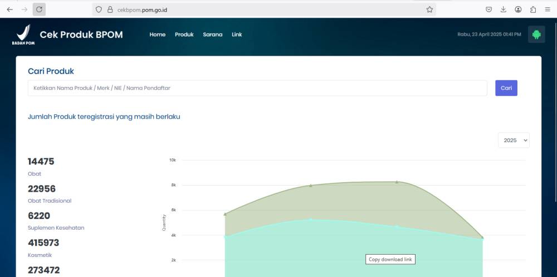The image size is (557, 277).
Task: Click the 2k axis label on chart
Action: pyautogui.click(x=173, y=260)
